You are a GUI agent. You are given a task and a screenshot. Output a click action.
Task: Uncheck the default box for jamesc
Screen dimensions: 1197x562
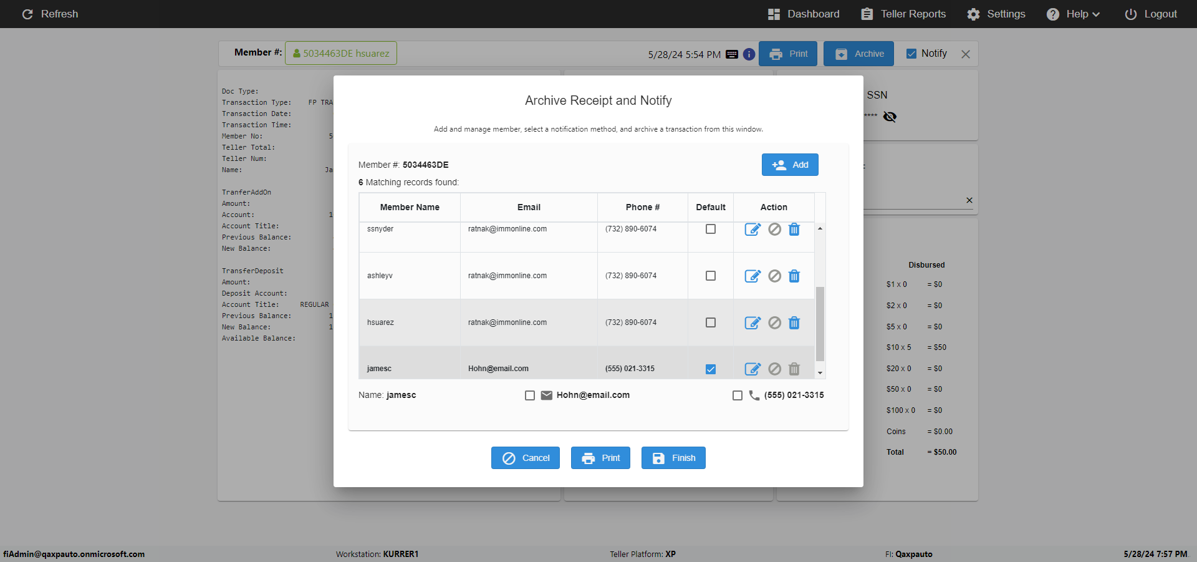tap(711, 369)
